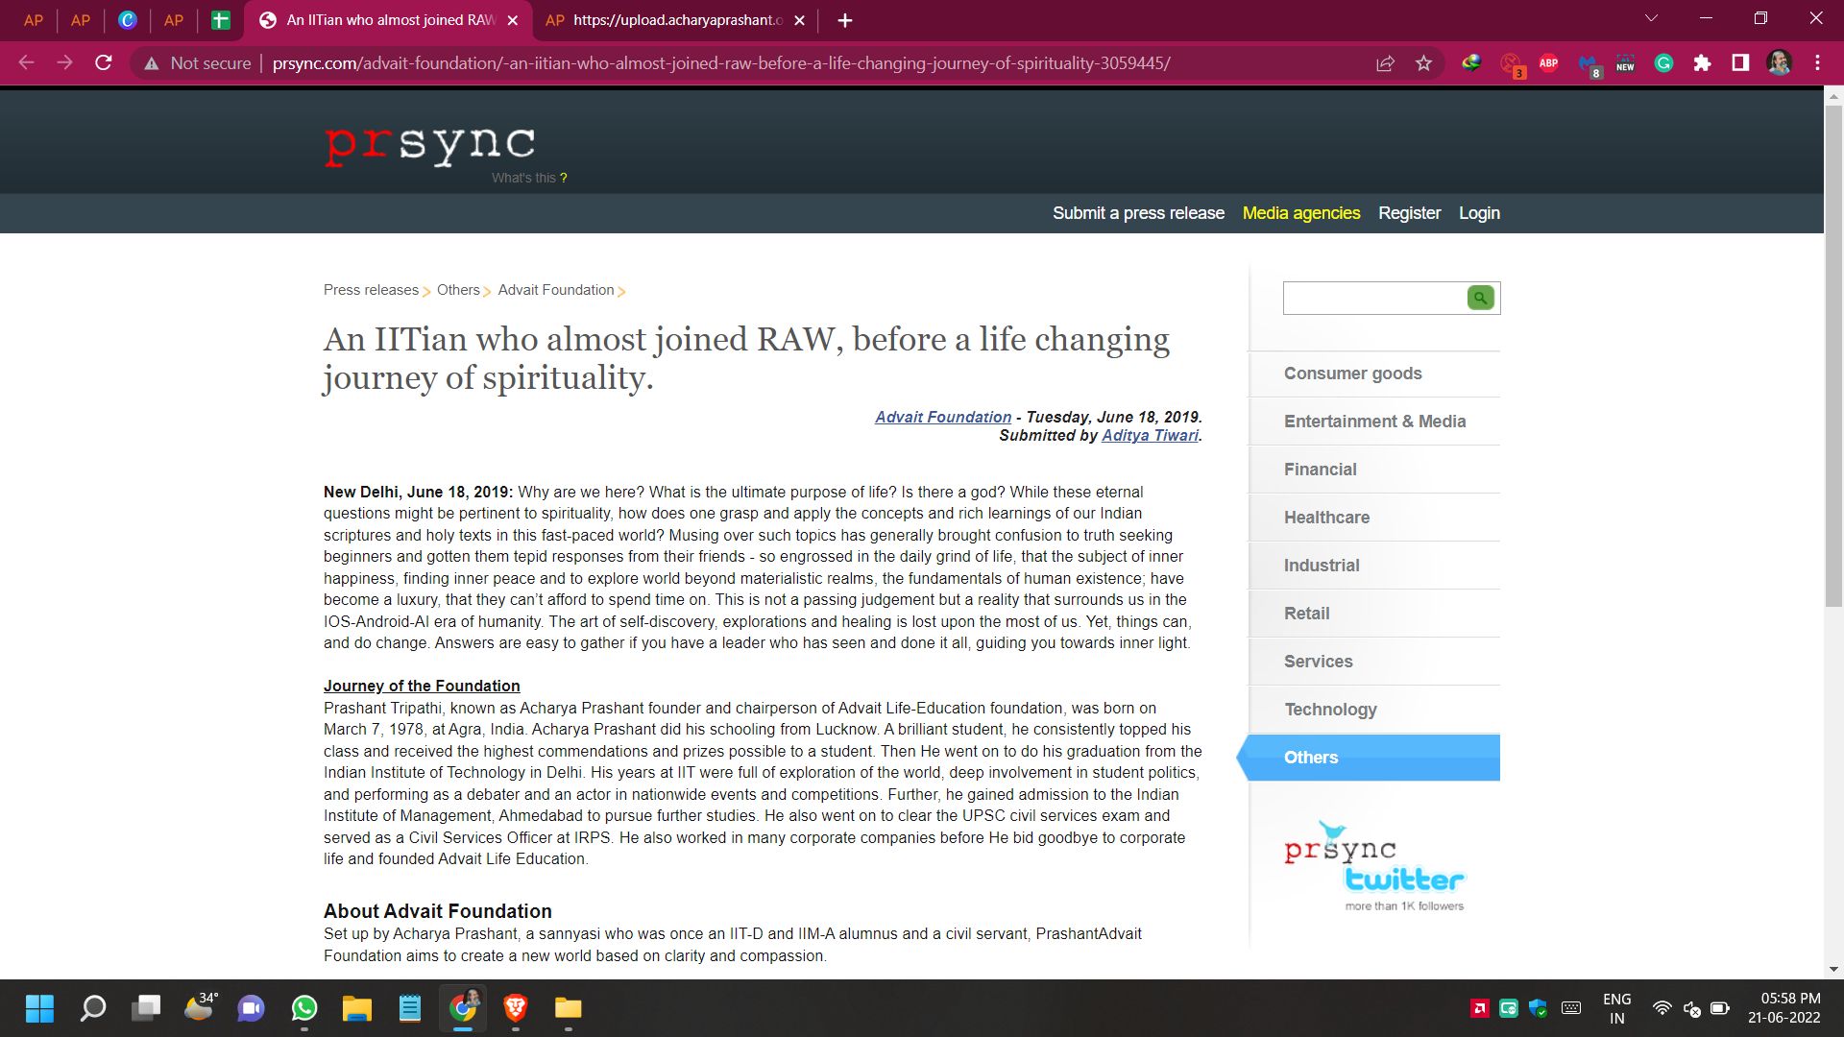Open the Grammarly extension icon
This screenshot has width=1844, height=1037.
coord(1663,63)
